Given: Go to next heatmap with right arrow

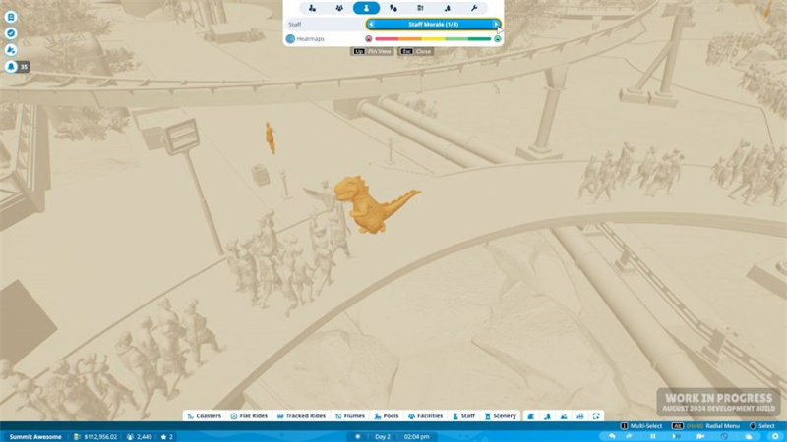Looking at the screenshot, I should [x=496, y=24].
